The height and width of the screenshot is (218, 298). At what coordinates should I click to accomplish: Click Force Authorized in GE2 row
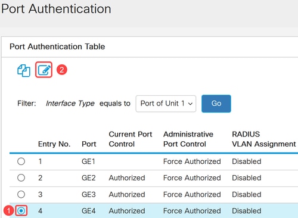pyautogui.click(x=192, y=178)
